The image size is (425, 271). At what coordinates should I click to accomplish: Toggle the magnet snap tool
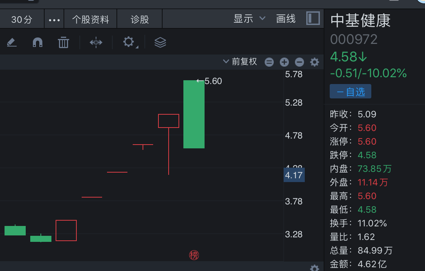click(37, 42)
